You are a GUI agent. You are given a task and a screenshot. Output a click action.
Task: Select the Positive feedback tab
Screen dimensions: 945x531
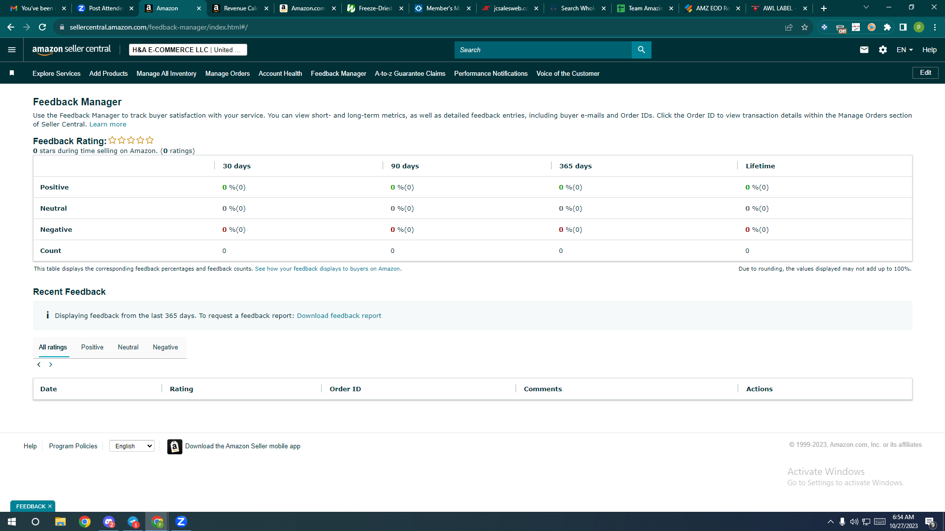(92, 347)
